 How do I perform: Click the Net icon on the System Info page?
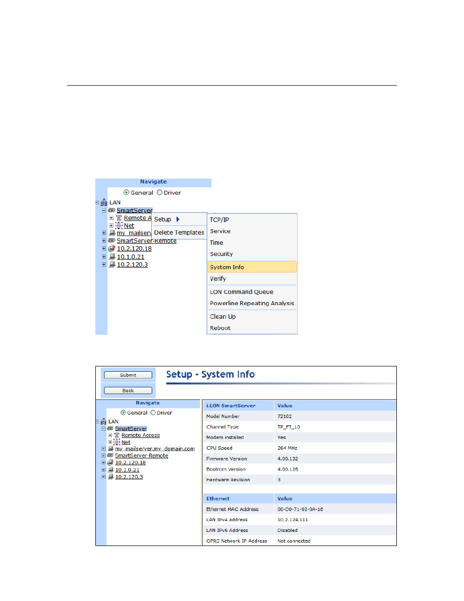click(117, 442)
